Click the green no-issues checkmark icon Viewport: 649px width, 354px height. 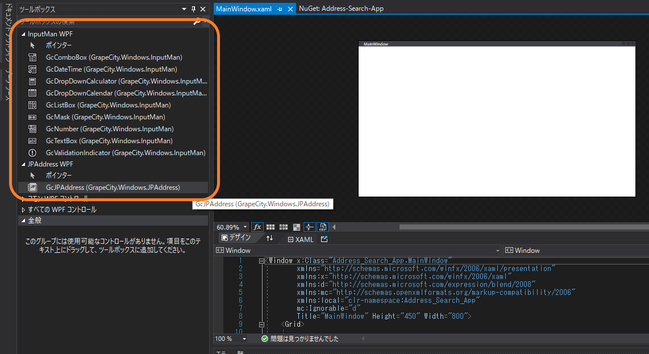265,339
